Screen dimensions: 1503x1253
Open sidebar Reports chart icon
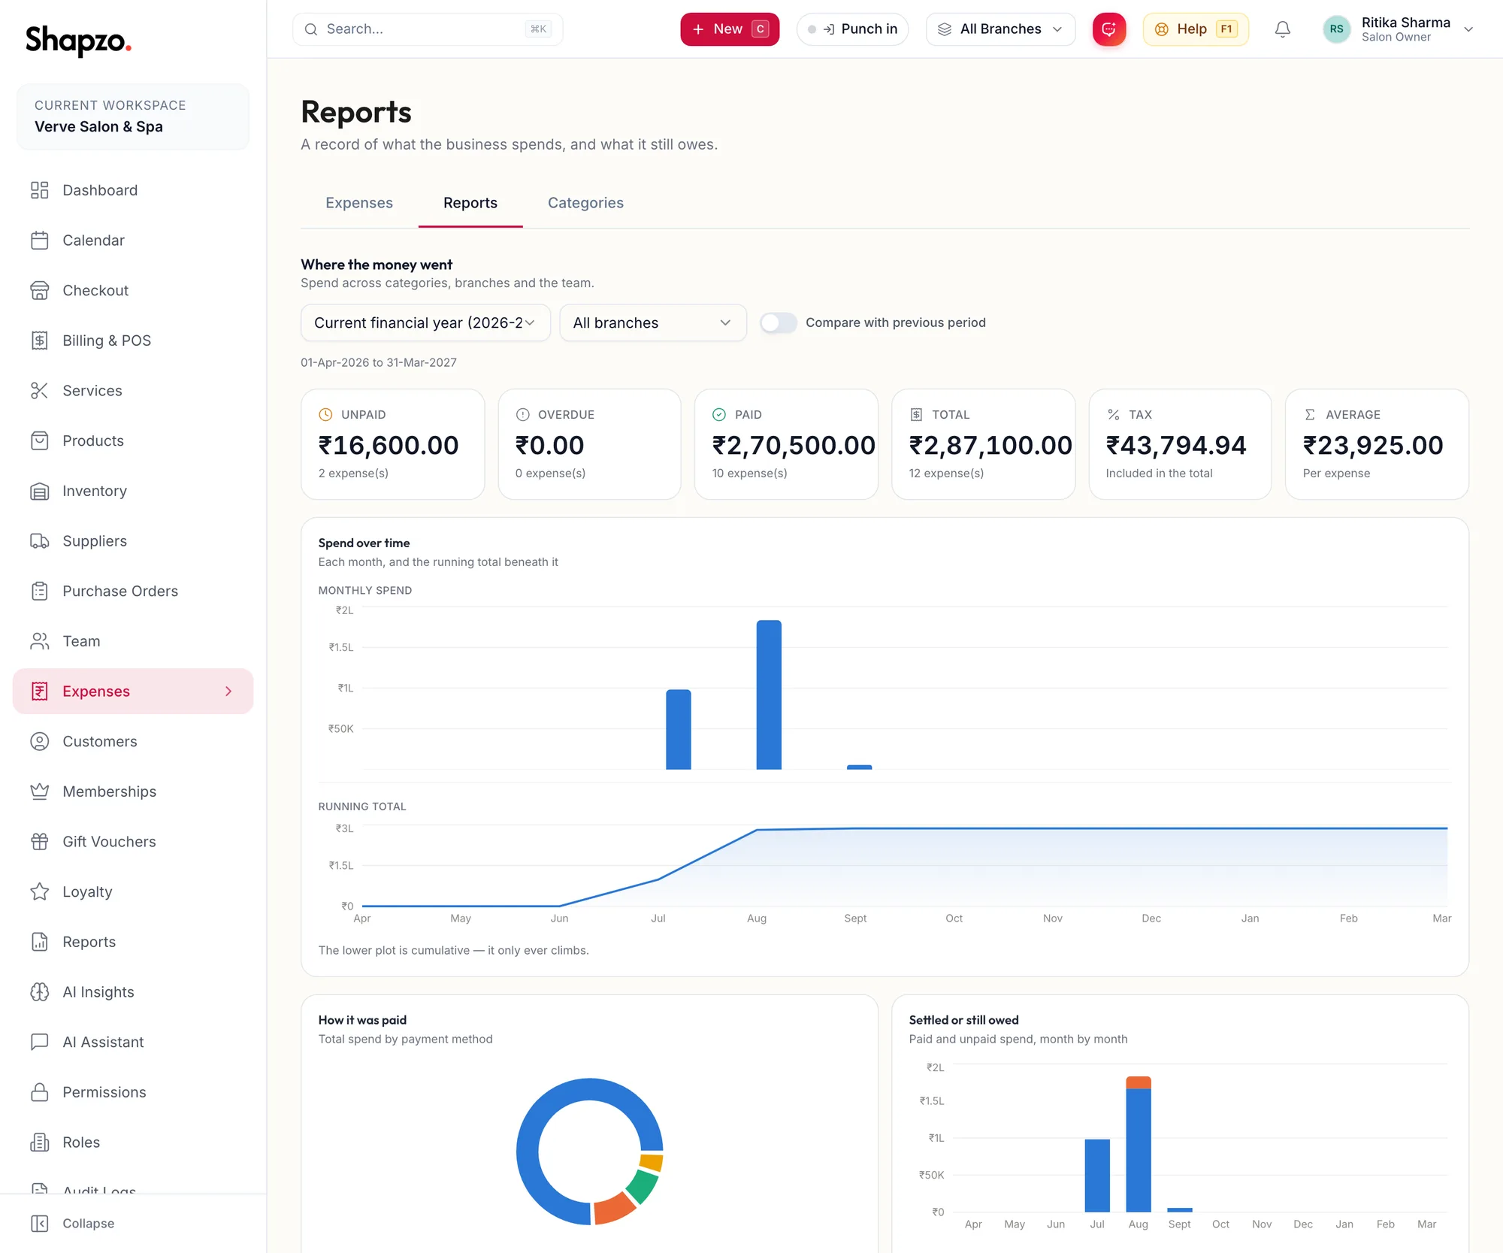pos(39,942)
